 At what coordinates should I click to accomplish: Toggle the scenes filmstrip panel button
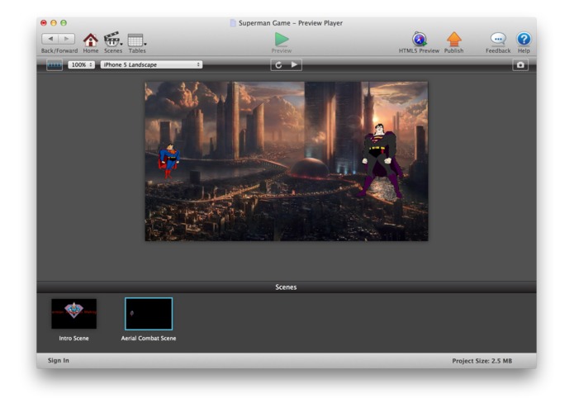pos(55,65)
